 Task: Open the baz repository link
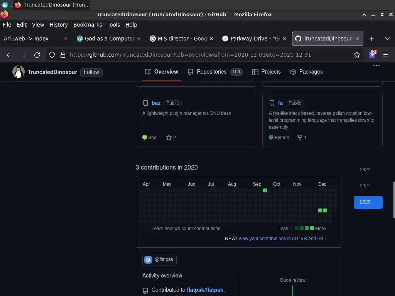156,103
